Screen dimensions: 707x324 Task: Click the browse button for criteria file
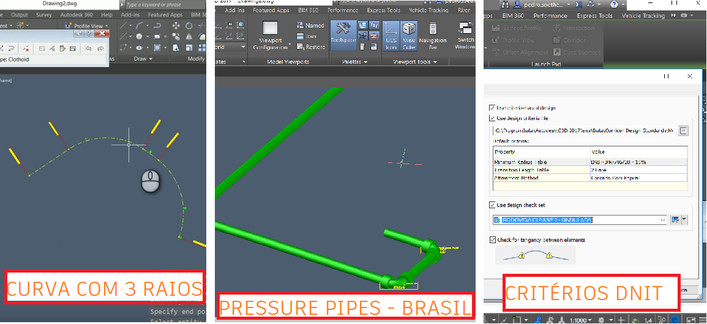click(684, 130)
